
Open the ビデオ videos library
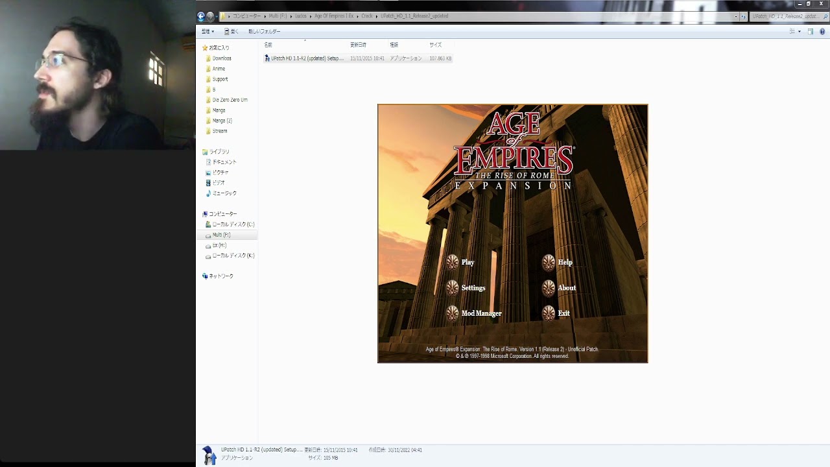219,183
